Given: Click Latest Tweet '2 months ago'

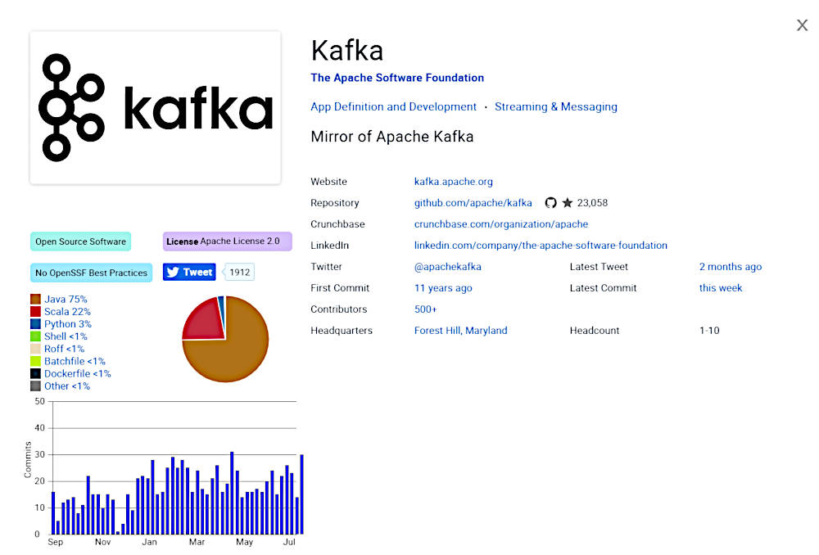Looking at the screenshot, I should (x=731, y=267).
